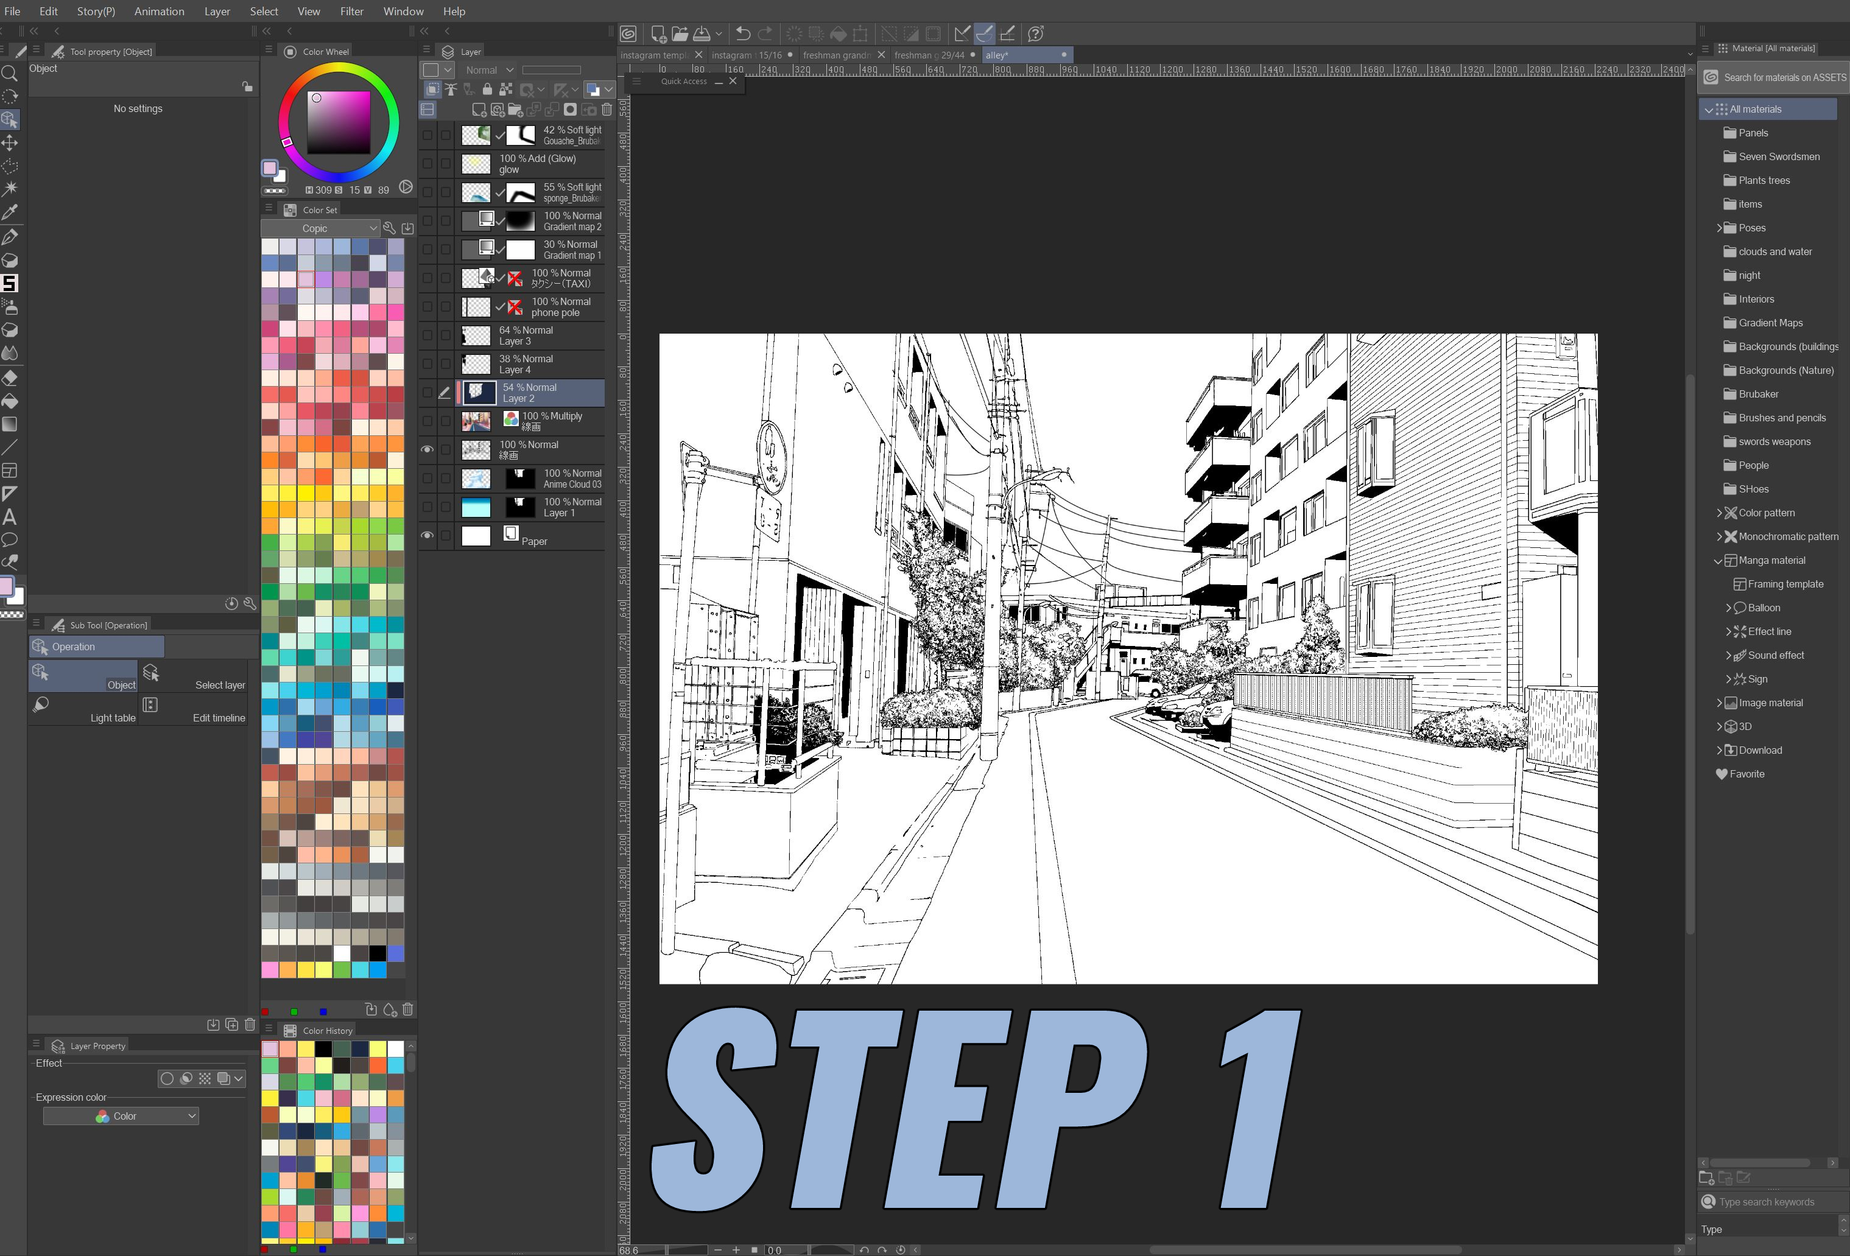Click the Open file folder icon

680,33
